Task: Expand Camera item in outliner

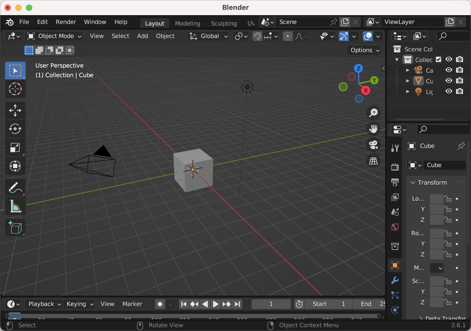Action: coord(408,70)
